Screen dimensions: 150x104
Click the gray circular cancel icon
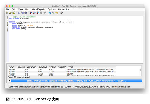44,13
